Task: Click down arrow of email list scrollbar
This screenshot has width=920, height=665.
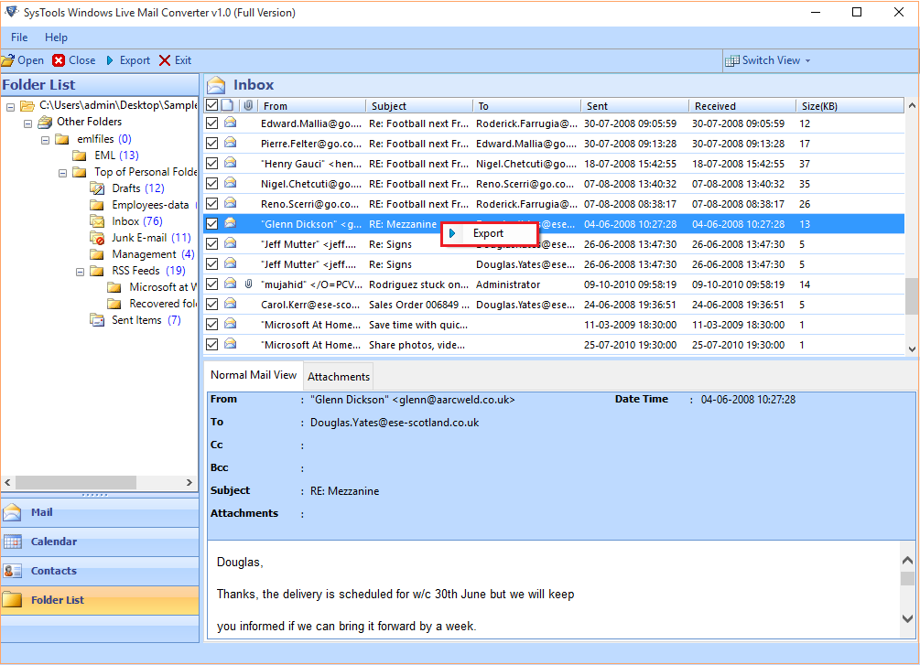Action: (x=912, y=349)
